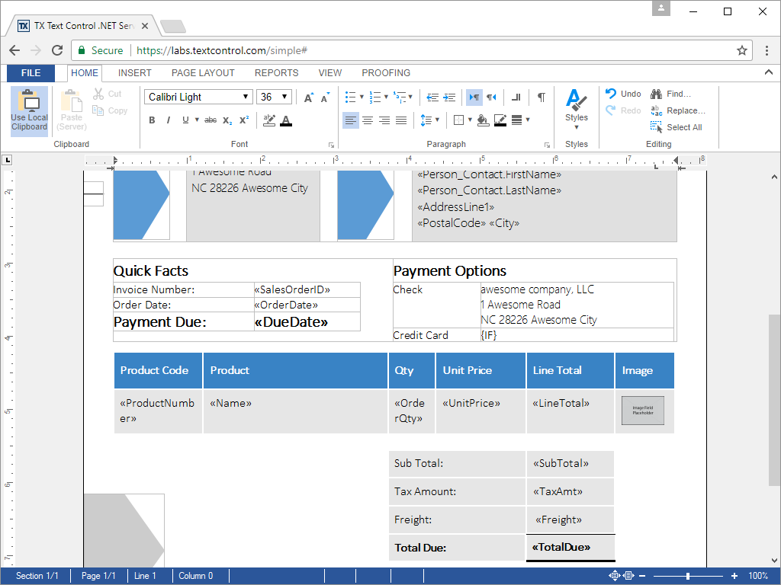Click the justify alignment icon
This screenshot has width=781, height=585.
click(x=401, y=120)
